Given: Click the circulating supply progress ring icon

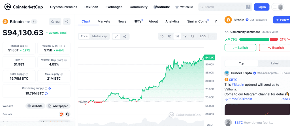Looking at the screenshot, I should (x=46, y=94).
